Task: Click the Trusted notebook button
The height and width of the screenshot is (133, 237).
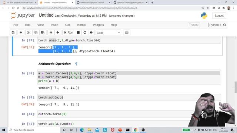Action: pos(194,25)
